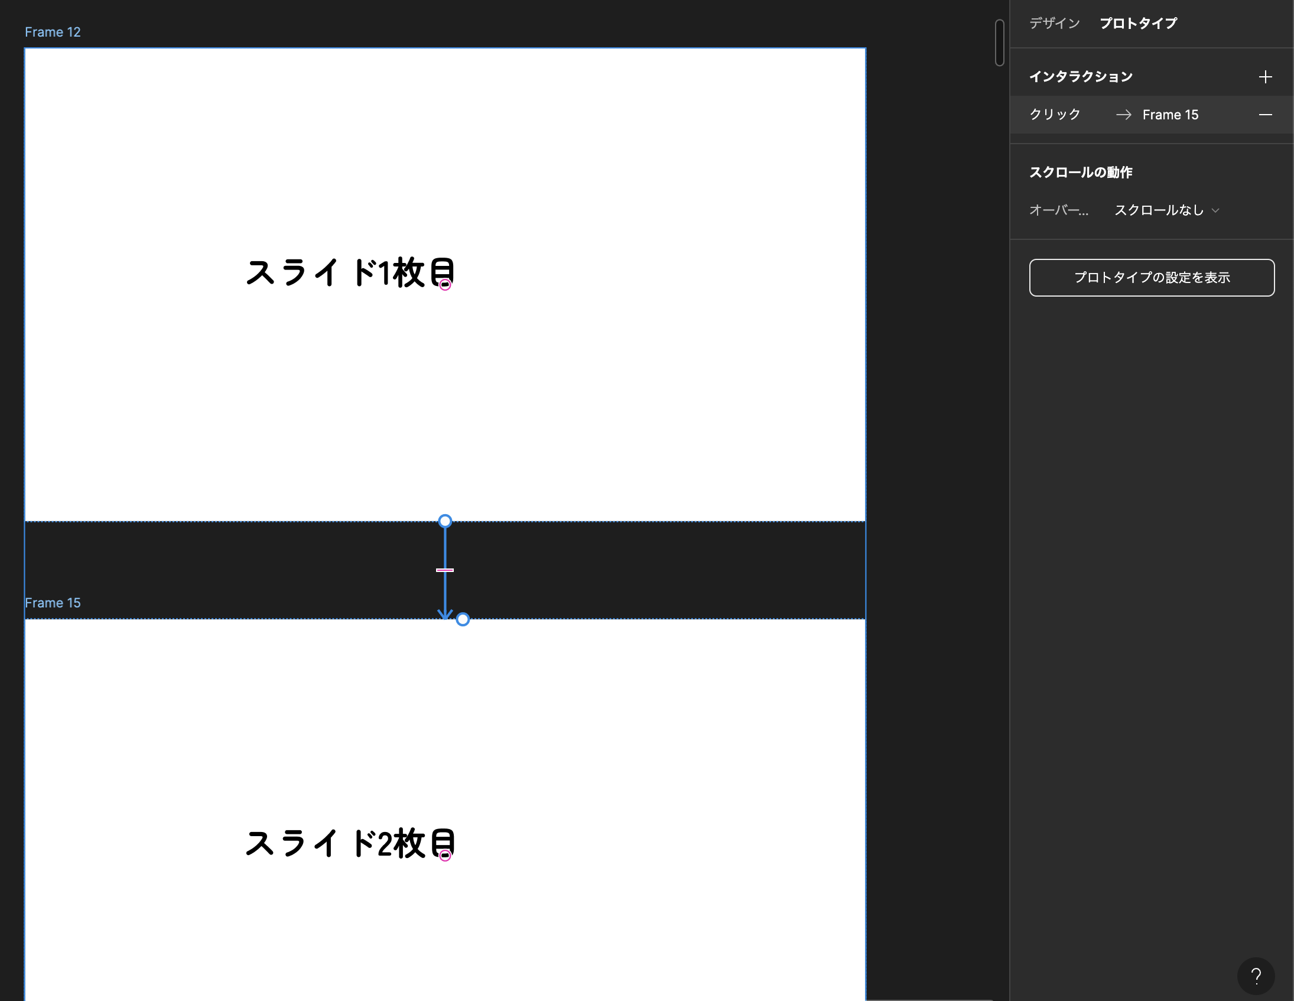Viewport: 1294px width, 1001px height.
Task: Click プロトタイプの設定を表示 button
Action: [x=1151, y=277]
